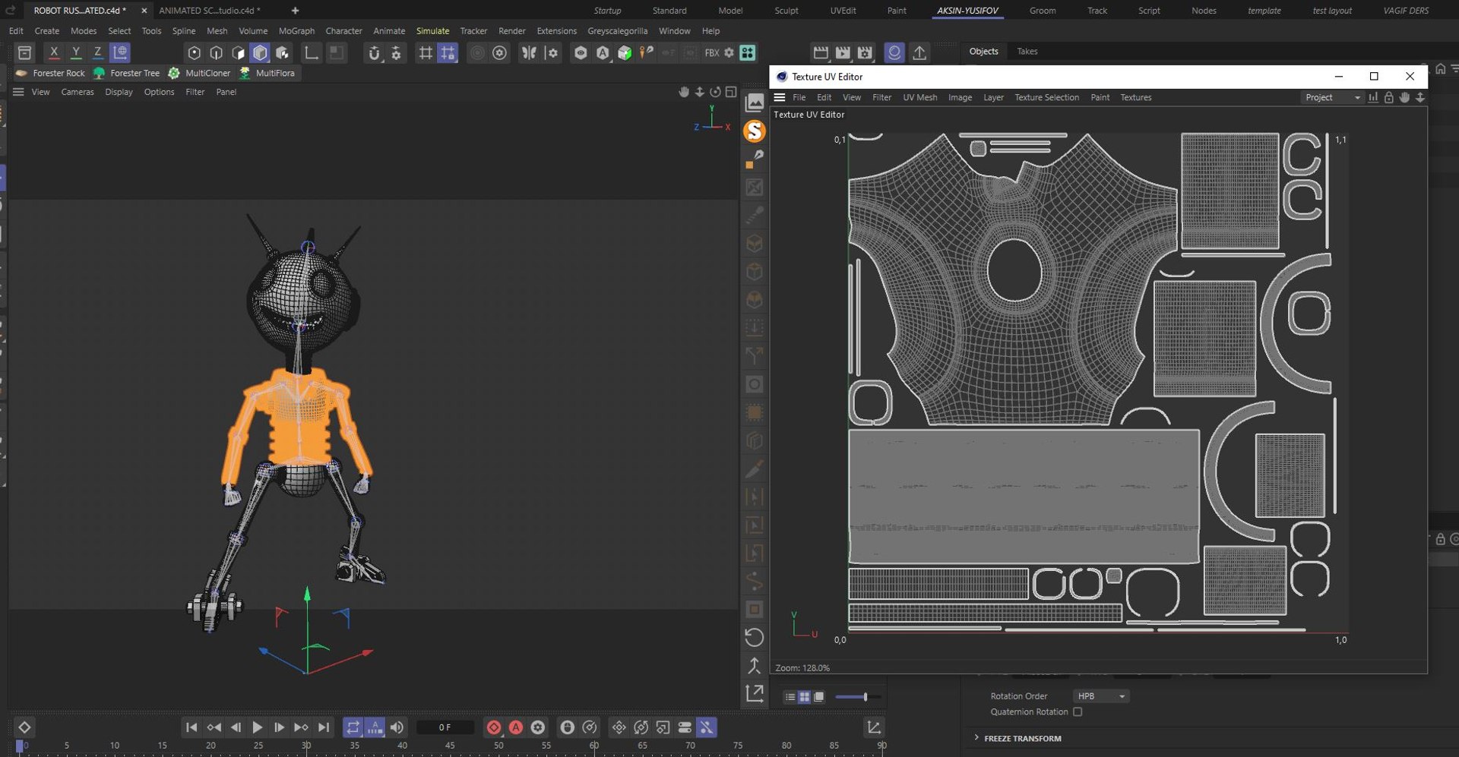Switch to list view icon below UV Editor
The width and height of the screenshot is (1459, 757).
pos(790,696)
